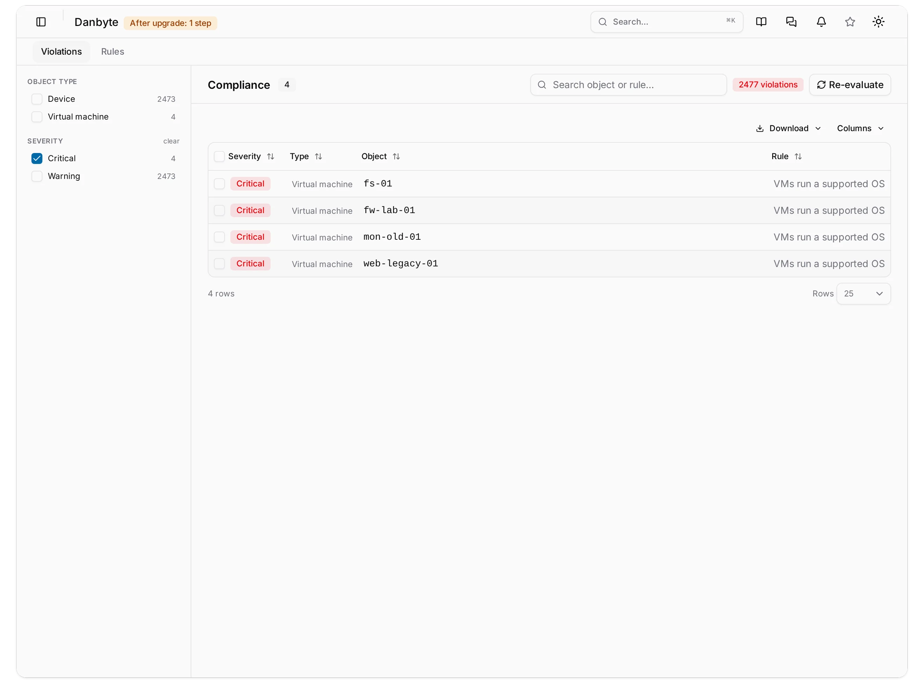
Task: Check the Warning severity filter
Action: click(37, 176)
